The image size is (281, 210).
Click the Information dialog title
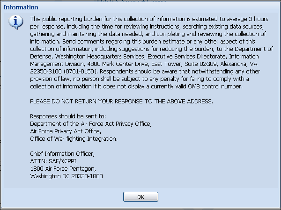(x=21, y=7)
